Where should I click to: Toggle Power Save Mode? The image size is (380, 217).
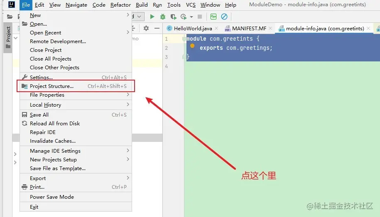tap(76, 197)
